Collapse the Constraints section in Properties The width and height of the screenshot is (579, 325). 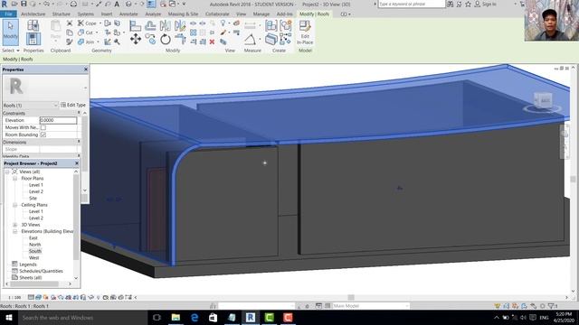(x=79, y=113)
